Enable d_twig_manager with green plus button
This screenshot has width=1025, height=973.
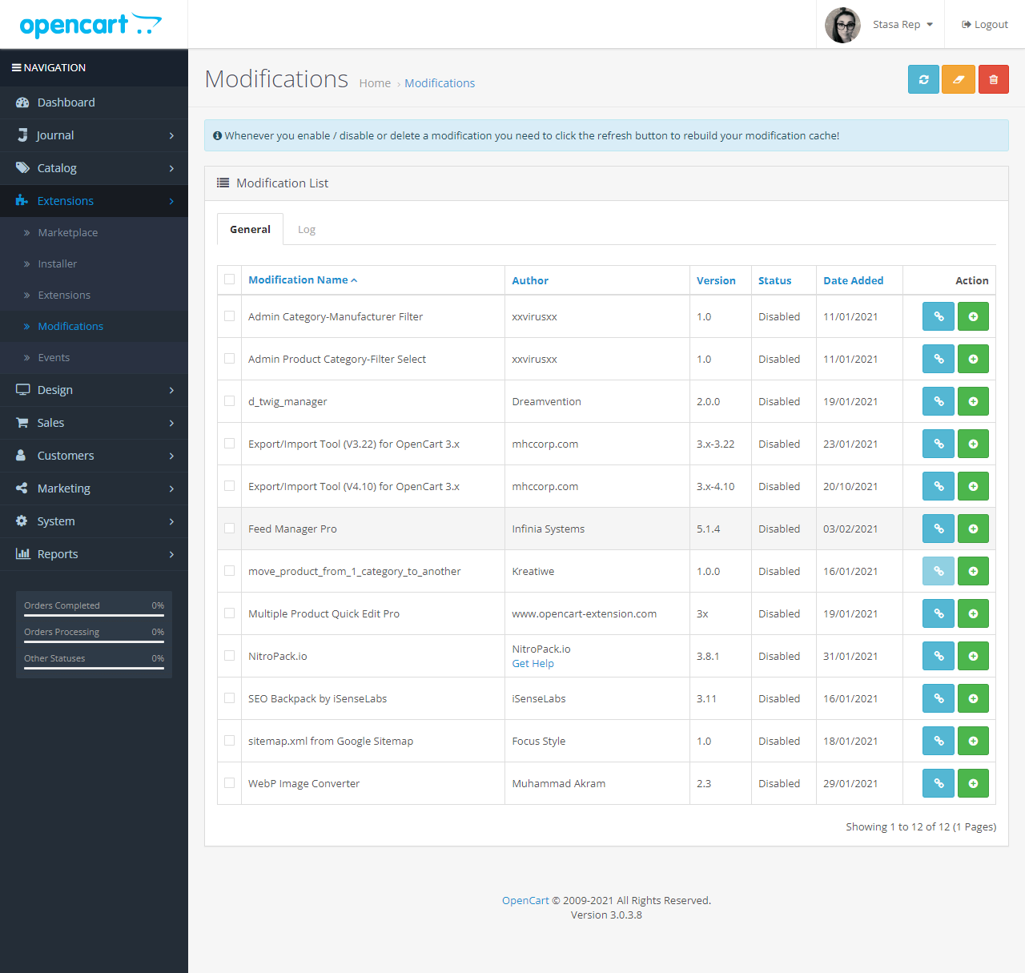tap(973, 401)
